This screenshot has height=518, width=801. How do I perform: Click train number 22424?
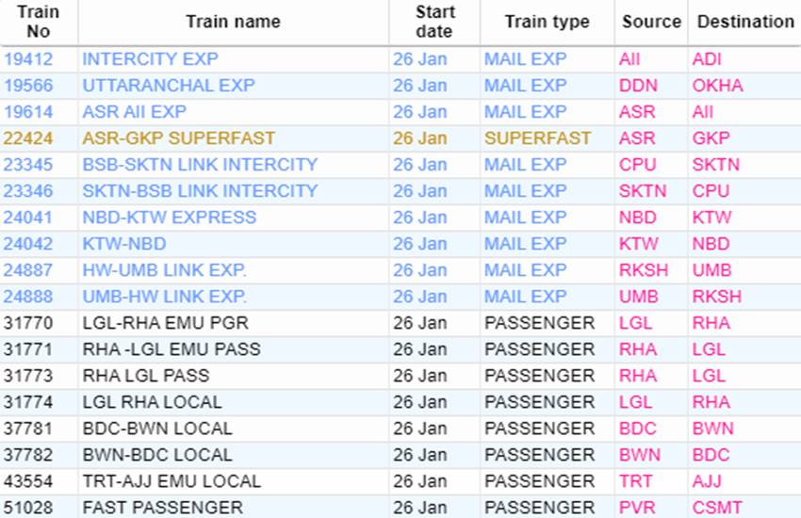pos(29,138)
